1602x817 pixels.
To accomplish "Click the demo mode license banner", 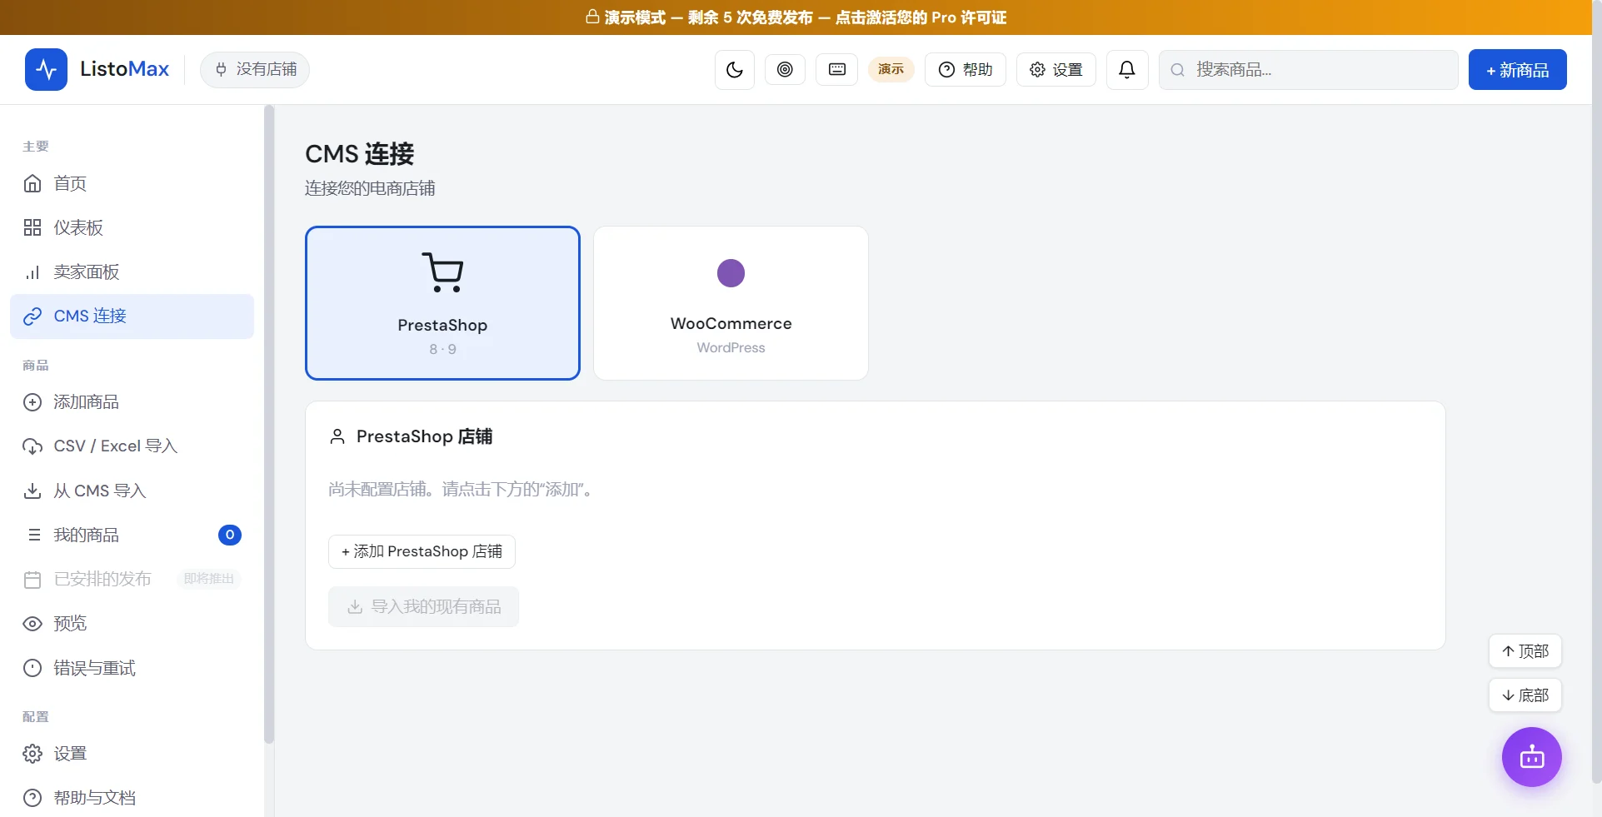I will click(796, 17).
